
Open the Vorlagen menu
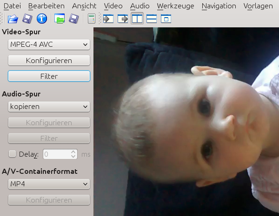(x=258, y=6)
